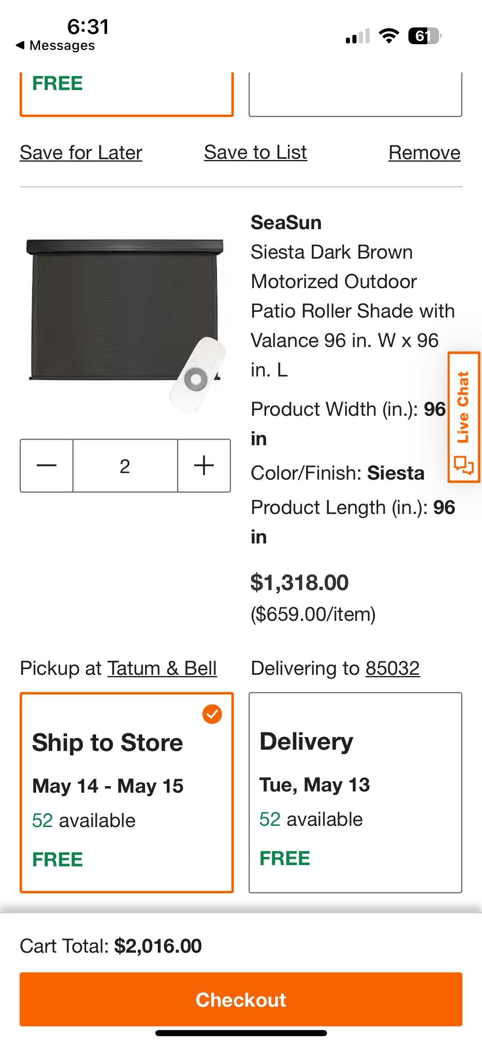Image resolution: width=482 pixels, height=1046 pixels.
Task: Remove the item from the cart
Action: [x=424, y=153]
